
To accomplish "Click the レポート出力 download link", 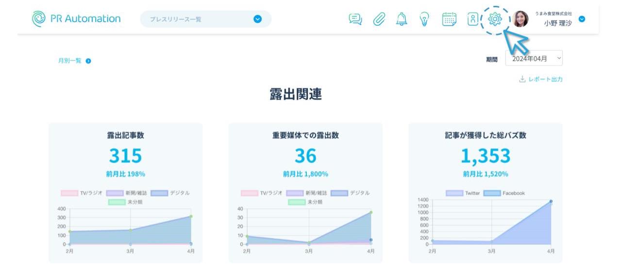I will click(x=541, y=79).
